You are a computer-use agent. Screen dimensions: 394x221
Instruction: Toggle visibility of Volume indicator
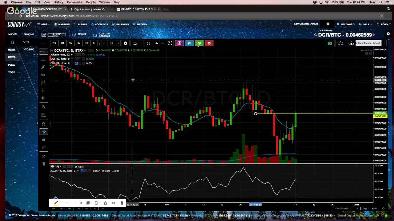click(77, 55)
